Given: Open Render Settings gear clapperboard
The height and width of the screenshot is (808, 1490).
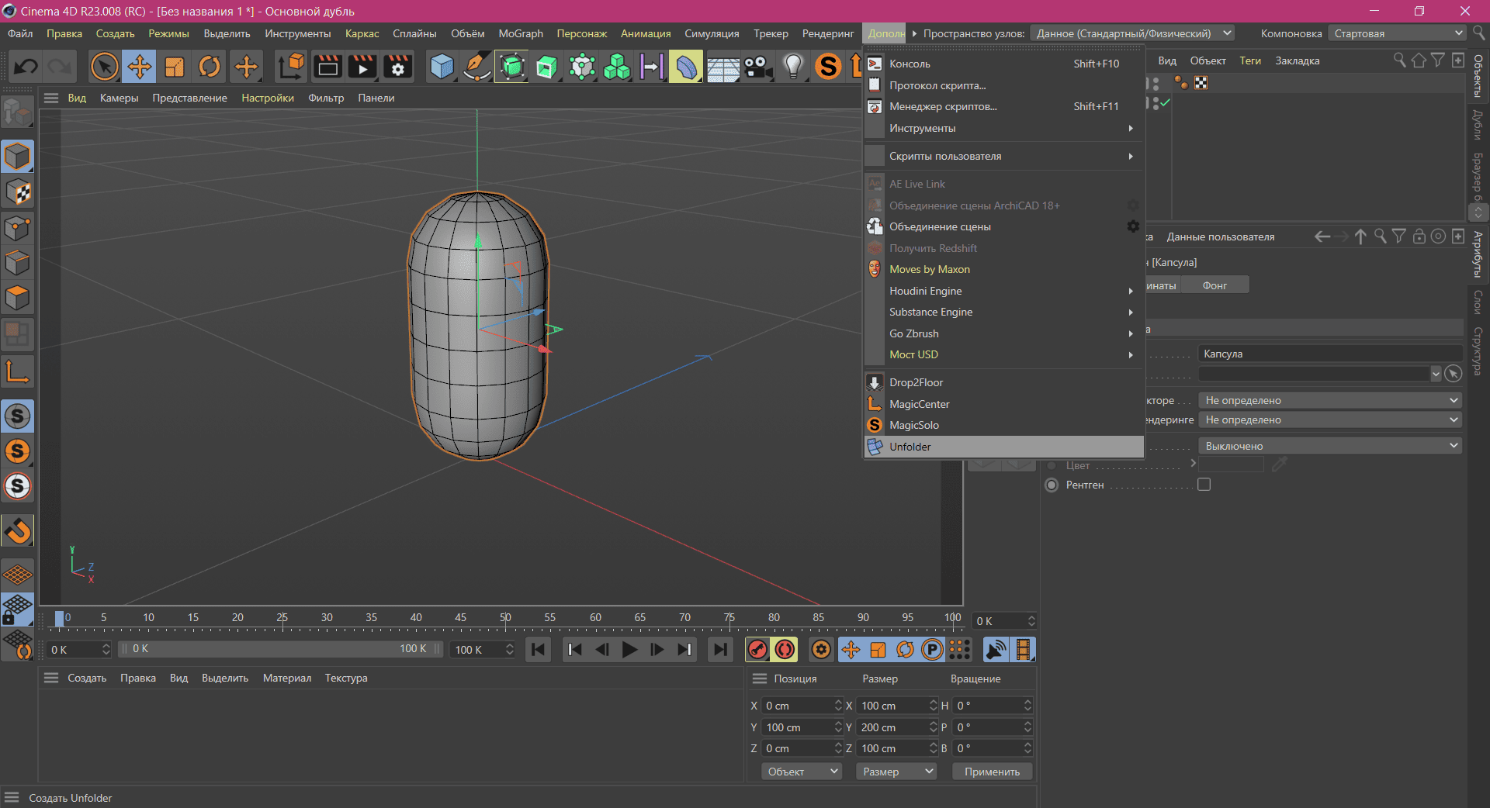Looking at the screenshot, I should coord(398,67).
